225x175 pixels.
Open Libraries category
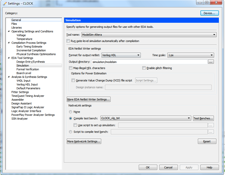16,28
